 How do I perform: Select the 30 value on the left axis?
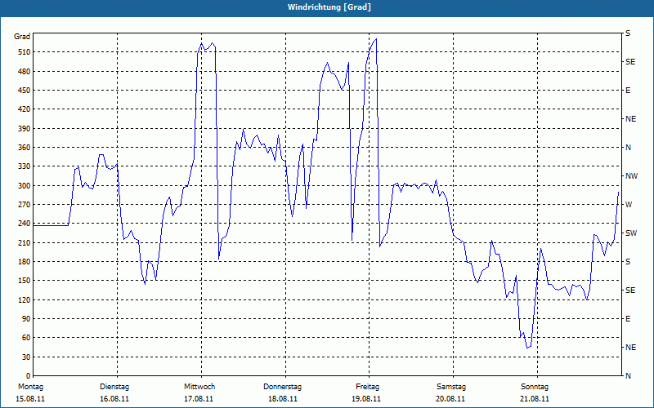coord(26,357)
